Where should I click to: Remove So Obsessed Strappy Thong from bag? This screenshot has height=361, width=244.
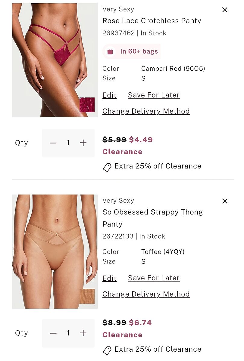click(x=225, y=201)
